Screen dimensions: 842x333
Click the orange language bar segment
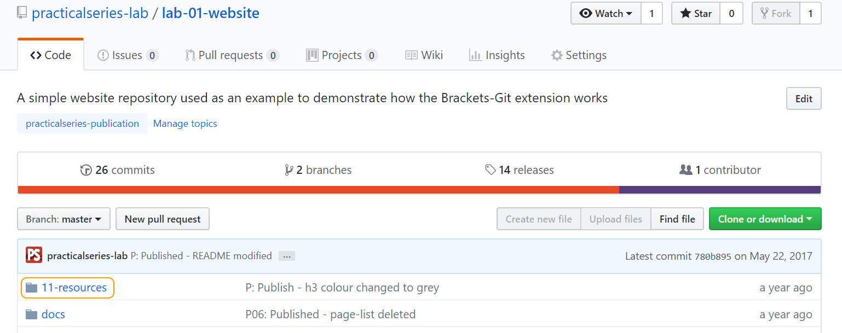[318, 190]
